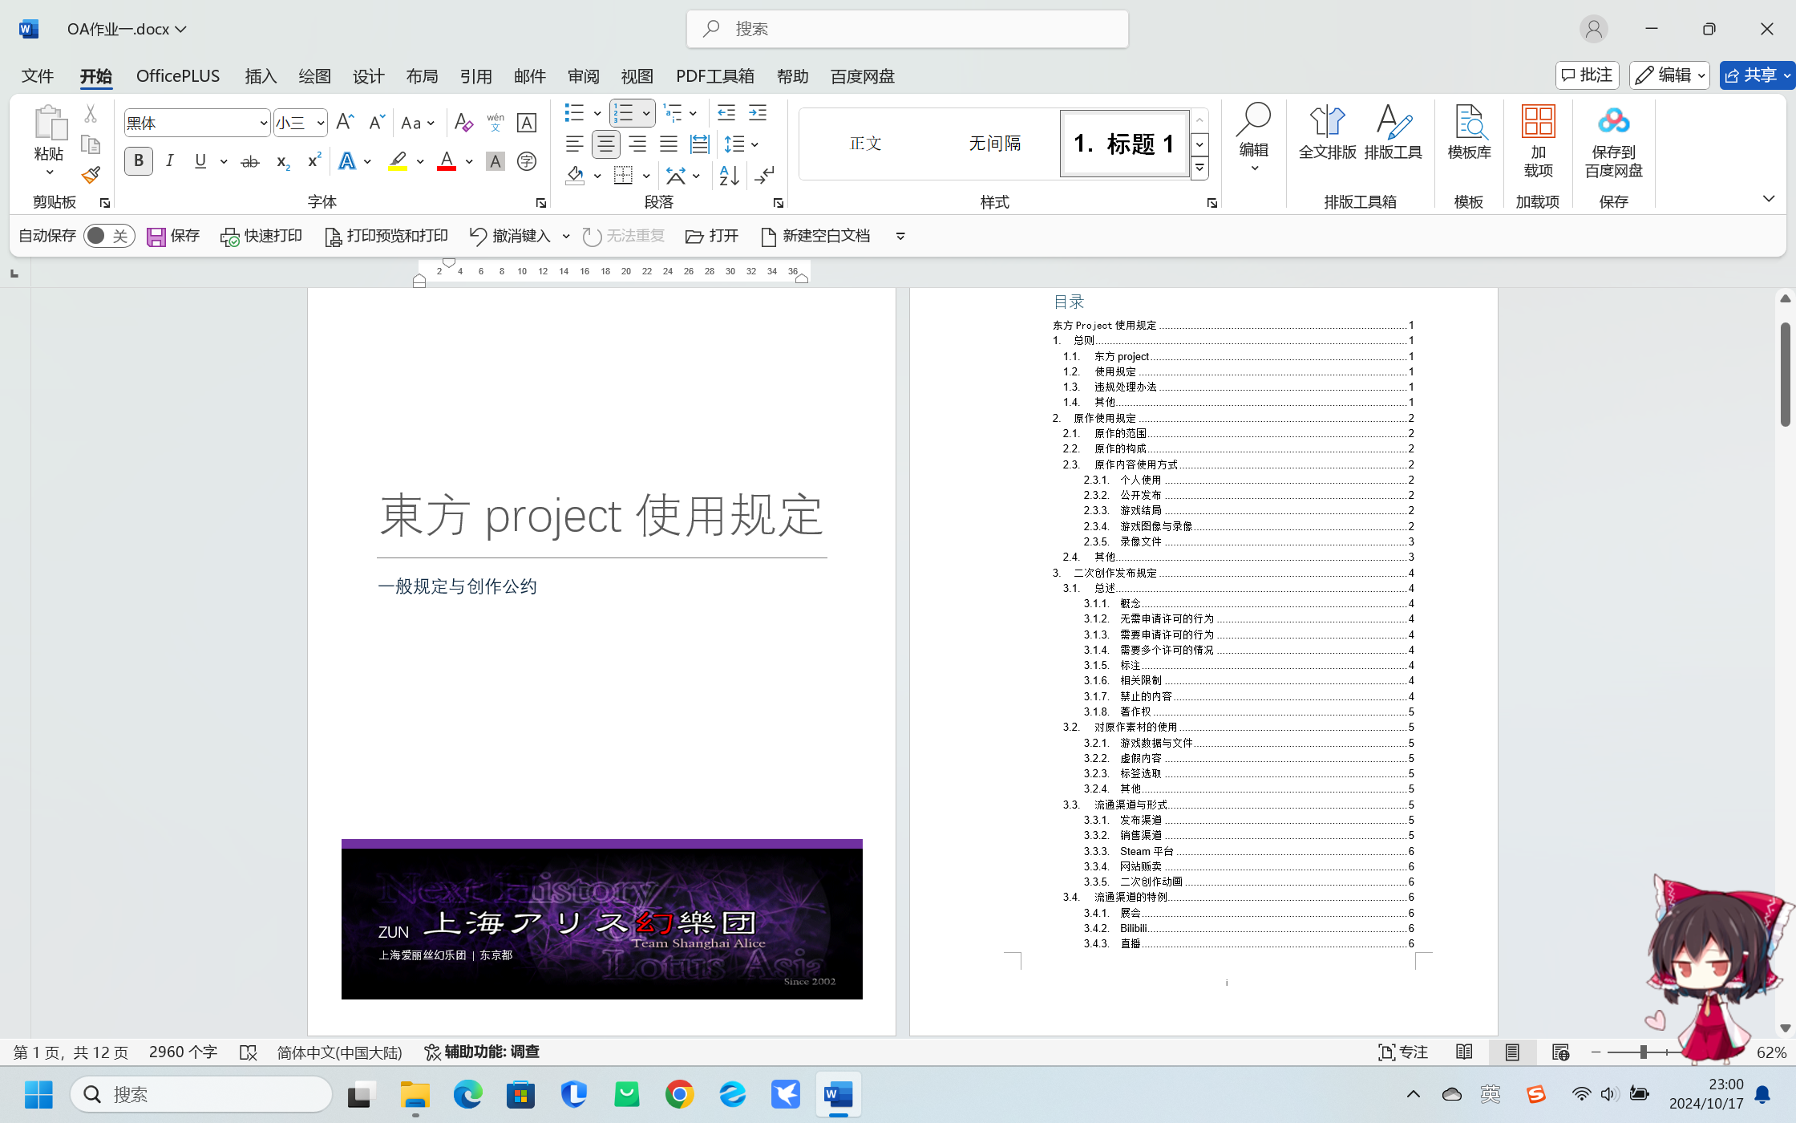
Task: Click the 2960 word count indicator
Action: point(183,1052)
